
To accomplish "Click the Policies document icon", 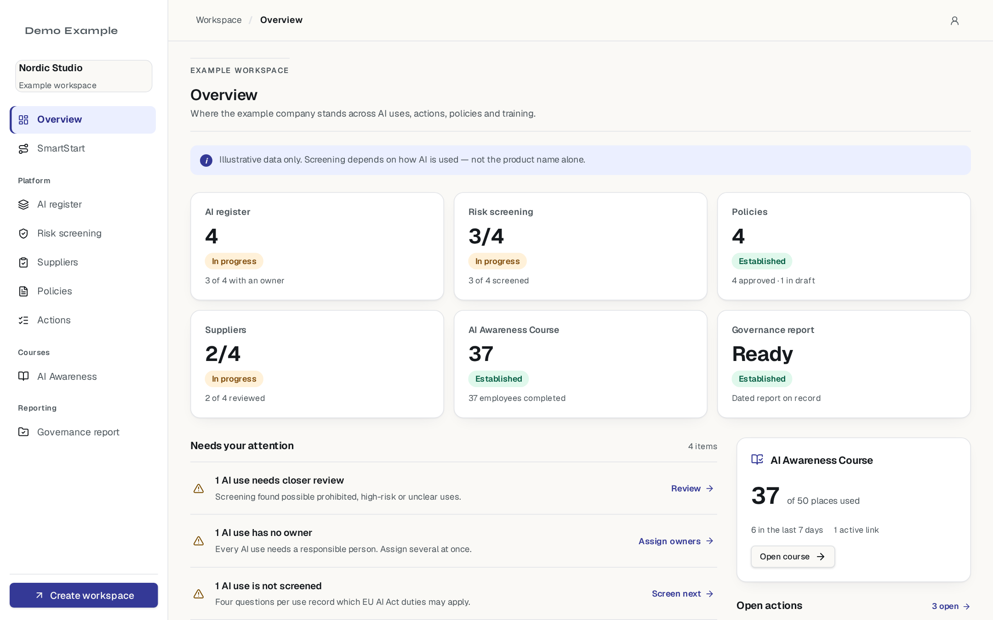I will 23,292.
